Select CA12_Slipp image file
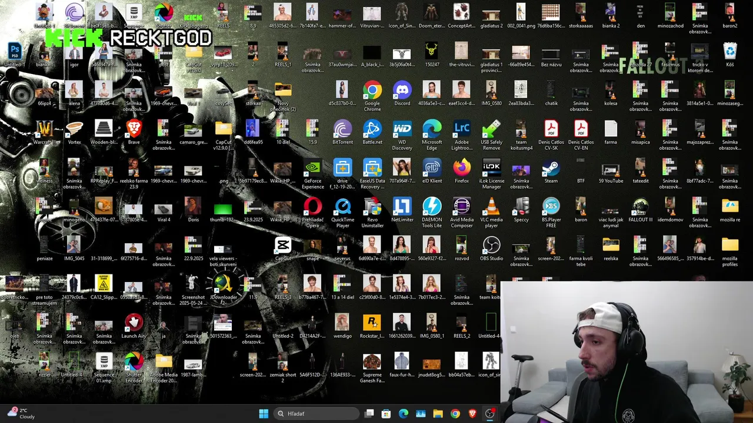This screenshot has height=423, width=753. point(104,288)
